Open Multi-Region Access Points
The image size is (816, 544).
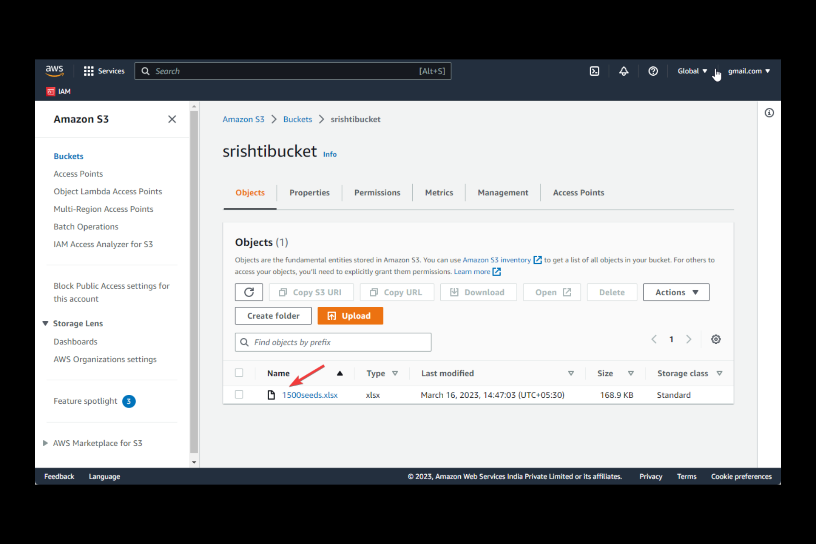point(103,209)
